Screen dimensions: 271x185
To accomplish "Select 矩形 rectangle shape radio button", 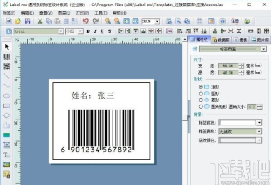I will point(201,87).
